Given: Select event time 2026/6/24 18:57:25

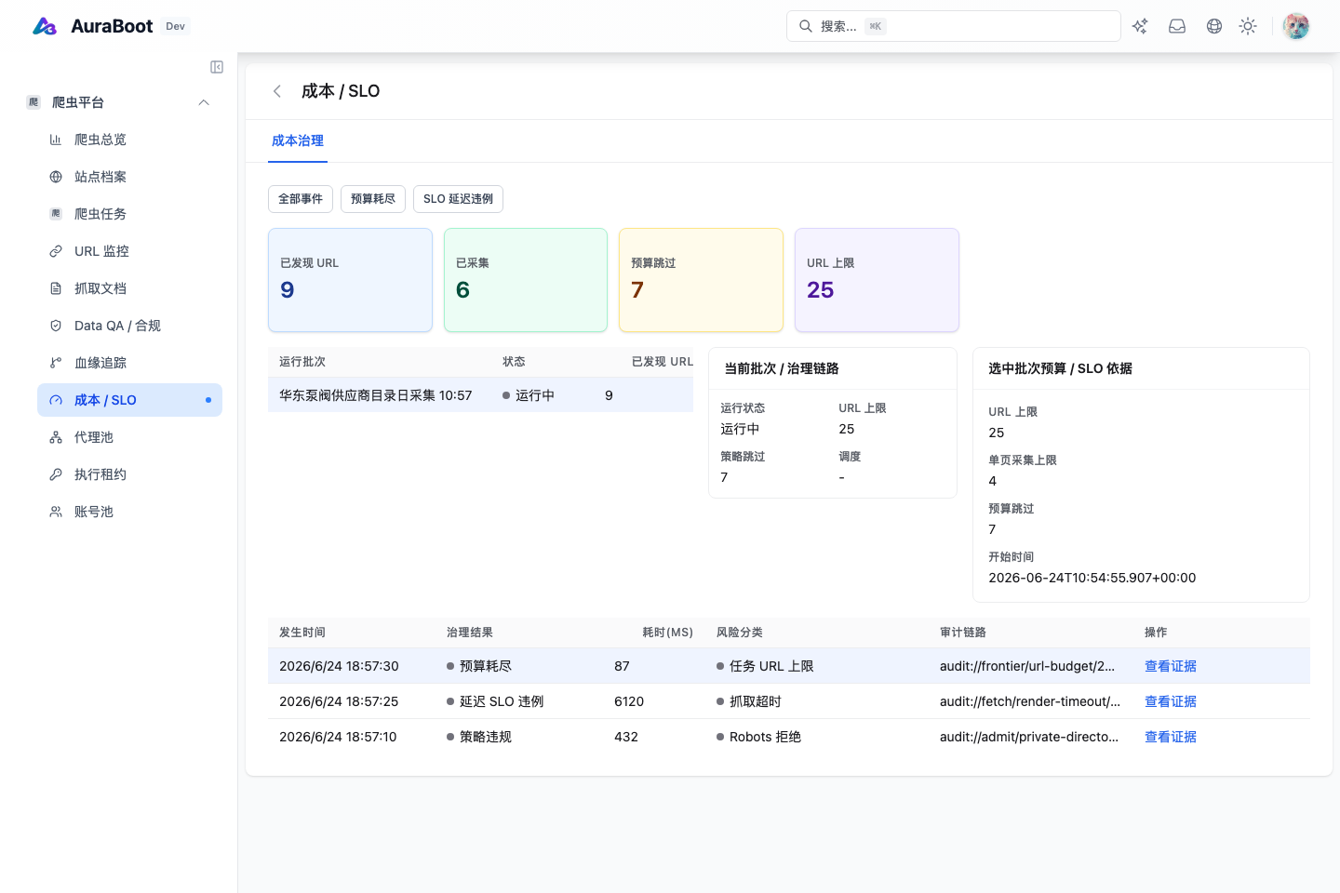Looking at the screenshot, I should coord(339,701).
